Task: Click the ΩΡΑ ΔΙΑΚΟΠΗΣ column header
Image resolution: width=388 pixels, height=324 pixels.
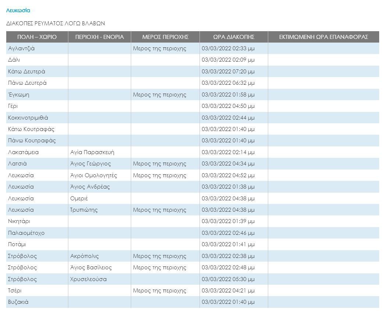Action: point(234,37)
